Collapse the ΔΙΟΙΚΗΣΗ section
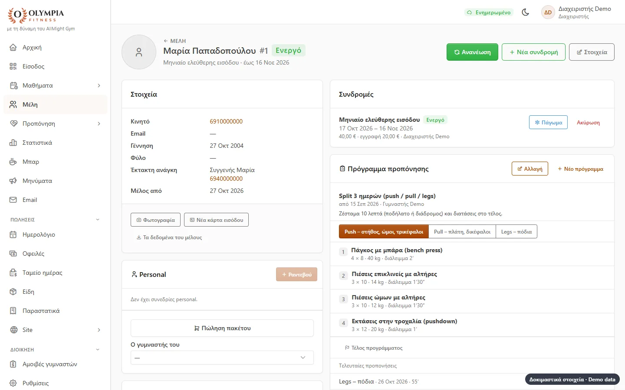Viewport: 625px width, 390px height. (x=98, y=350)
